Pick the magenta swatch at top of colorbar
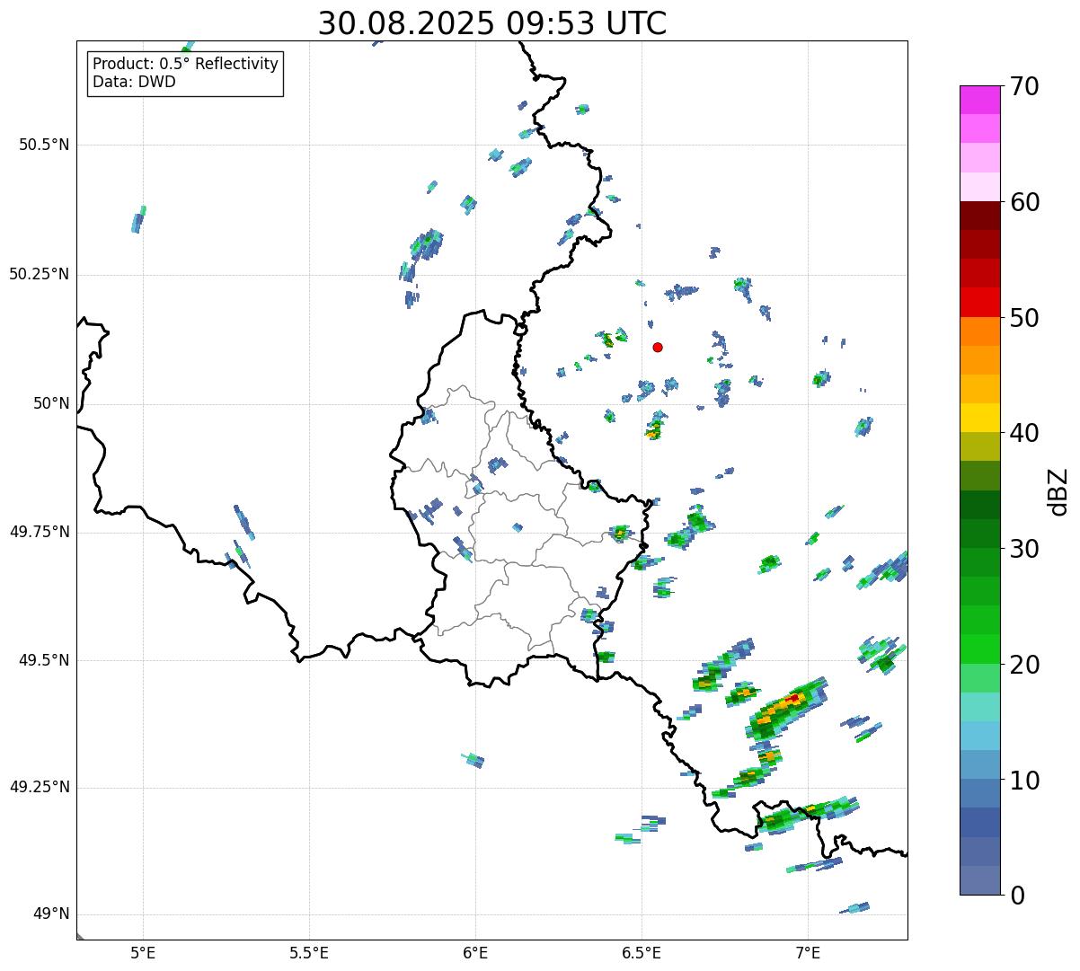The height and width of the screenshot is (971, 1080). [x=986, y=100]
